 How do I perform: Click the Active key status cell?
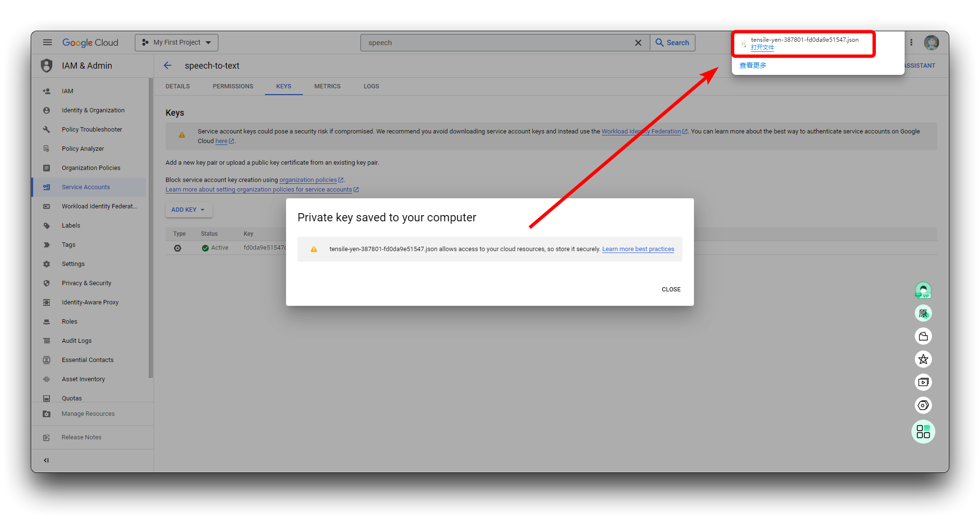click(215, 248)
